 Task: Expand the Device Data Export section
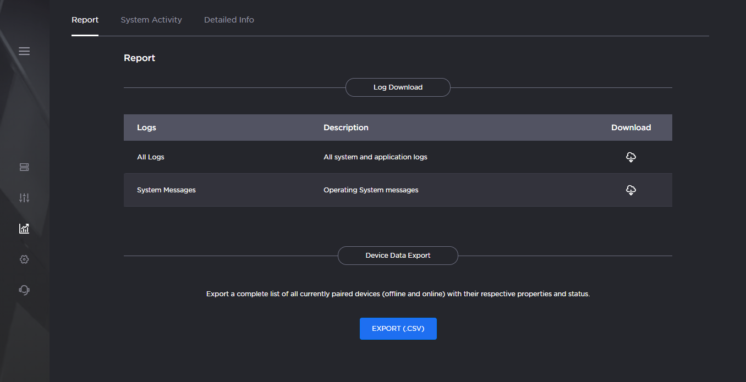[x=398, y=255]
